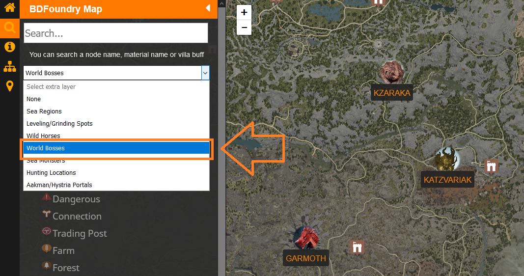Image resolution: width=524 pixels, height=276 pixels.
Task: Zoom in with the plus button
Action: click(x=244, y=12)
